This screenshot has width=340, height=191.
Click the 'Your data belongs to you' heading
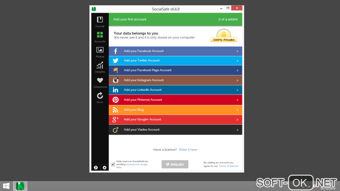click(x=136, y=33)
